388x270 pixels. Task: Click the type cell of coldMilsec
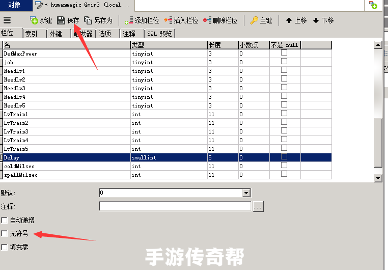(x=169, y=166)
